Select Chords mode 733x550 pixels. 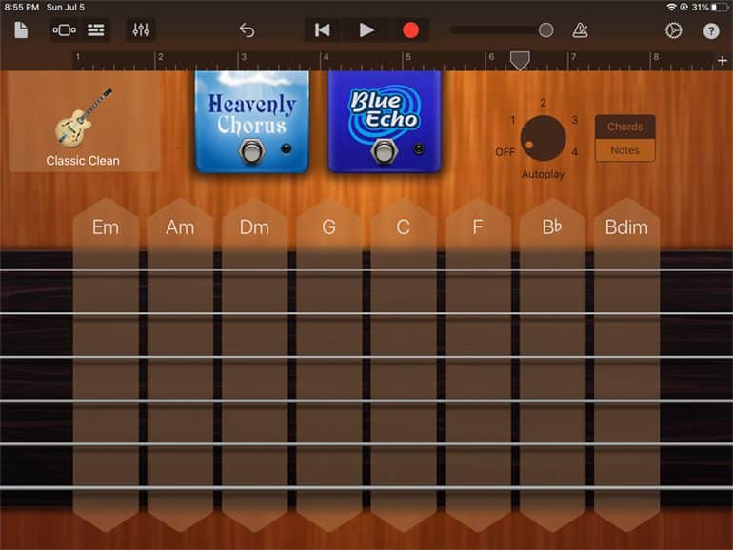point(625,127)
